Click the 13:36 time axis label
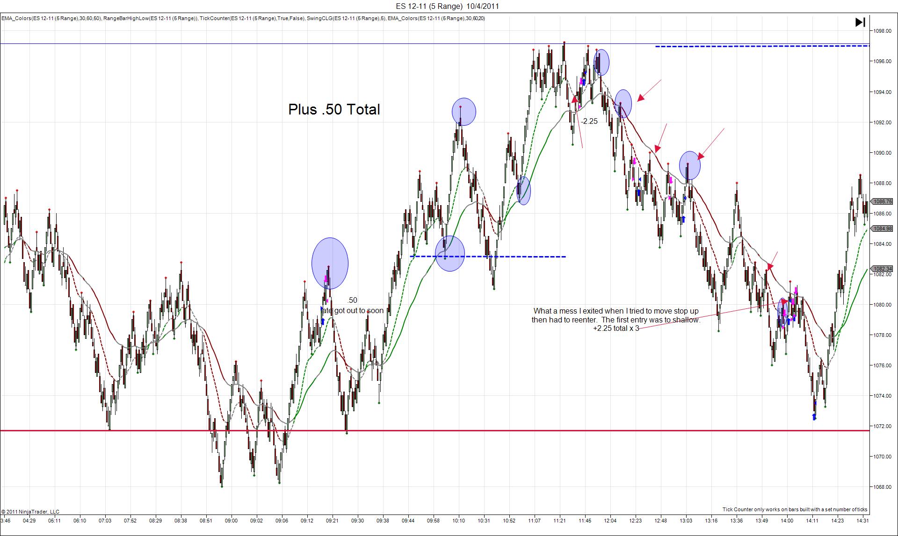898x536 pixels. [x=736, y=521]
